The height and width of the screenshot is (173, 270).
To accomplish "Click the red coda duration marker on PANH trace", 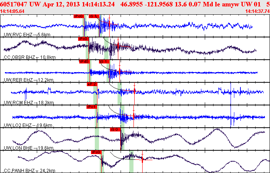I will [143, 160].
